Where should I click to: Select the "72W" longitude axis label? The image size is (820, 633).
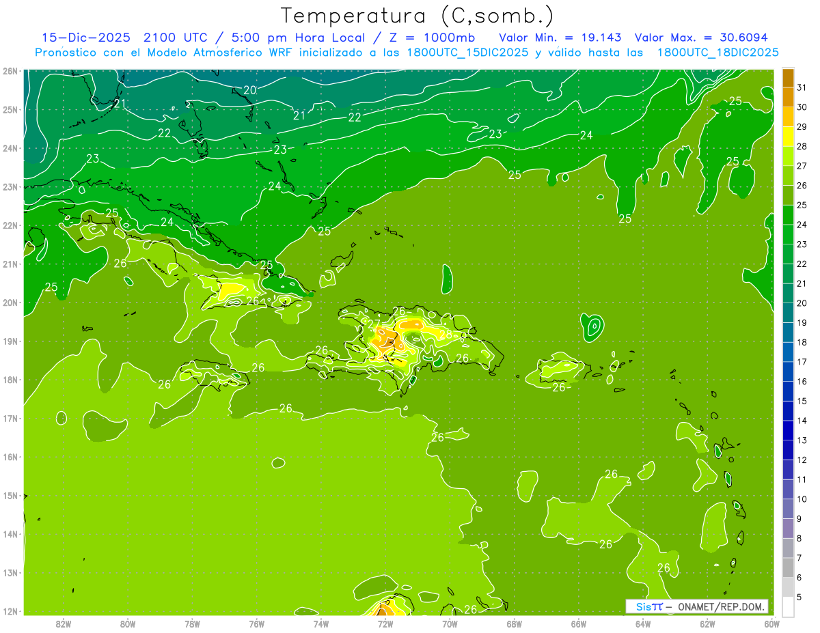coord(385,623)
